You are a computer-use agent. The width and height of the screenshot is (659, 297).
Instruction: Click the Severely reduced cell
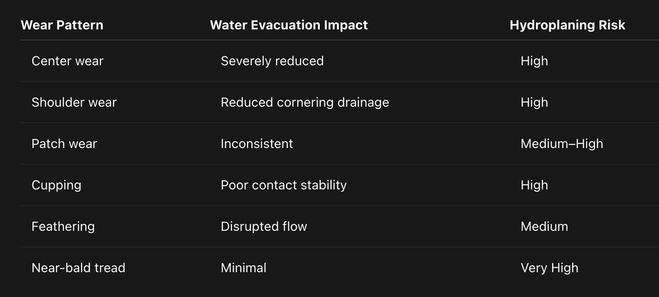pyautogui.click(x=272, y=61)
